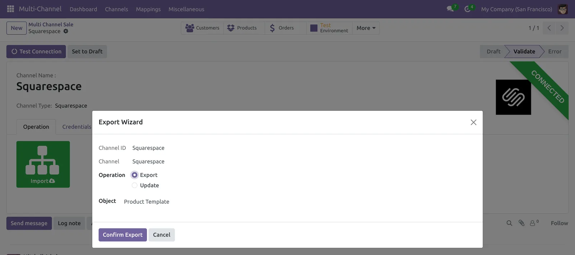Open the messages chat icon with badge 7
Viewport: 575px width, 255px height.
(451, 9)
